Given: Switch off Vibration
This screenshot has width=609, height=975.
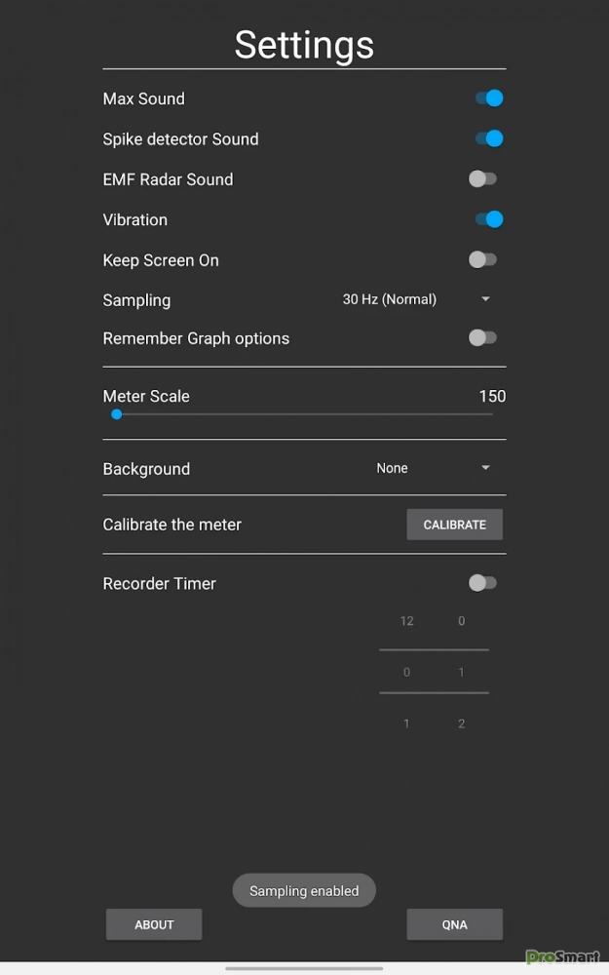Looking at the screenshot, I should point(488,219).
